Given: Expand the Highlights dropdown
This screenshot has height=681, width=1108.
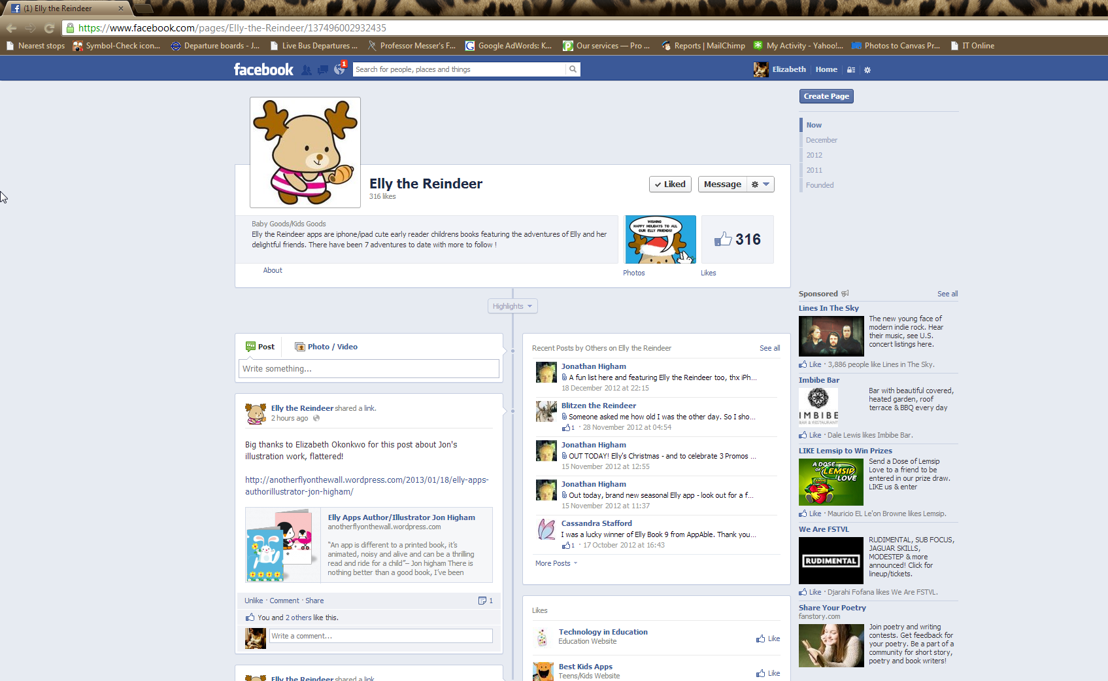Looking at the screenshot, I should [512, 306].
